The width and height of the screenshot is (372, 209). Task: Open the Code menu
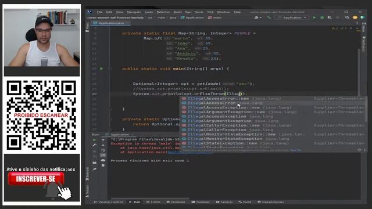pos(149,12)
